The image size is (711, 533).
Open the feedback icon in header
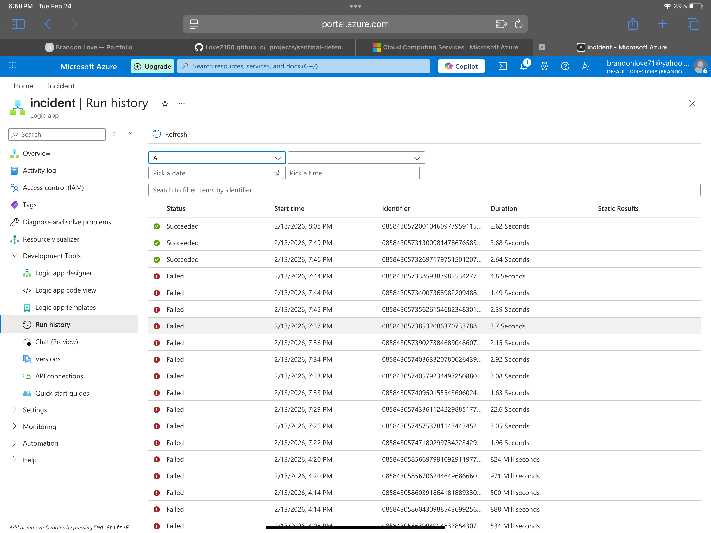pyautogui.click(x=586, y=66)
